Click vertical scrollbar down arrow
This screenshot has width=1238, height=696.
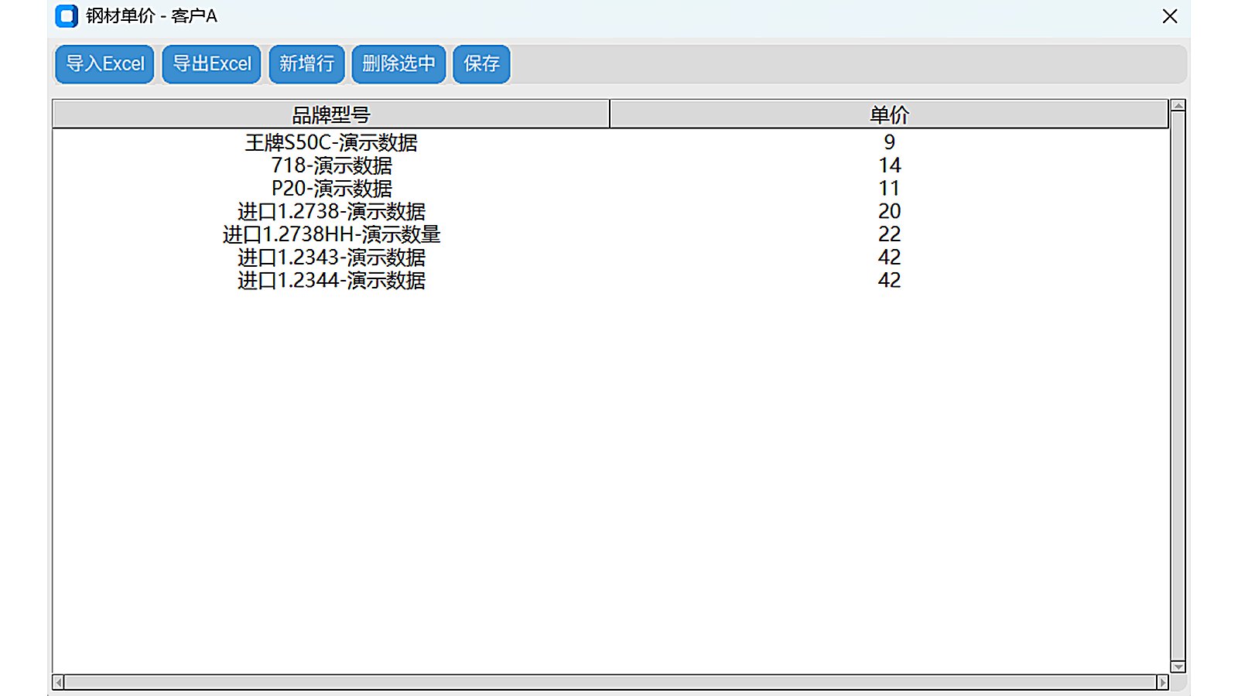[x=1178, y=667]
